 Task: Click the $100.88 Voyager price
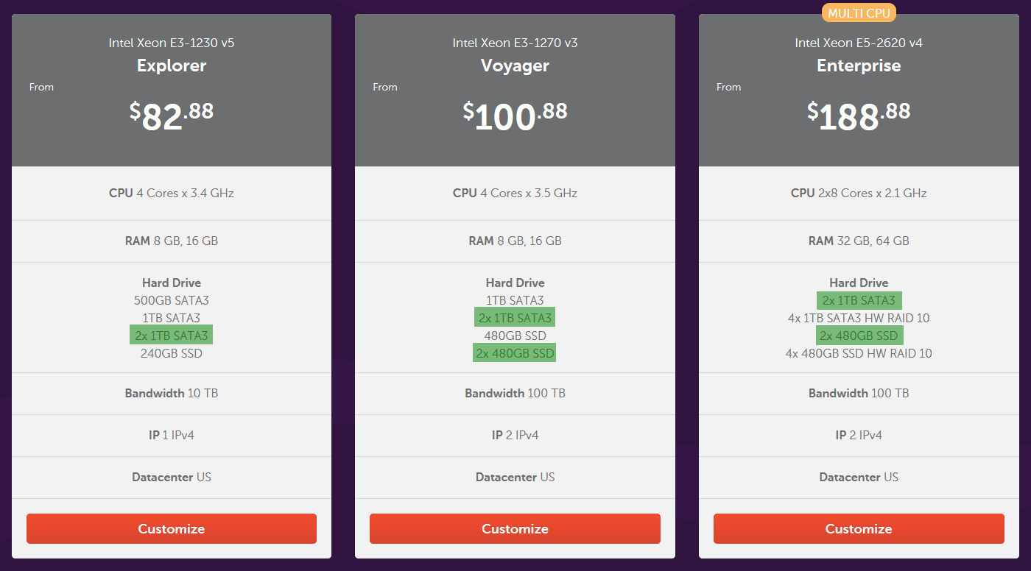(x=515, y=115)
